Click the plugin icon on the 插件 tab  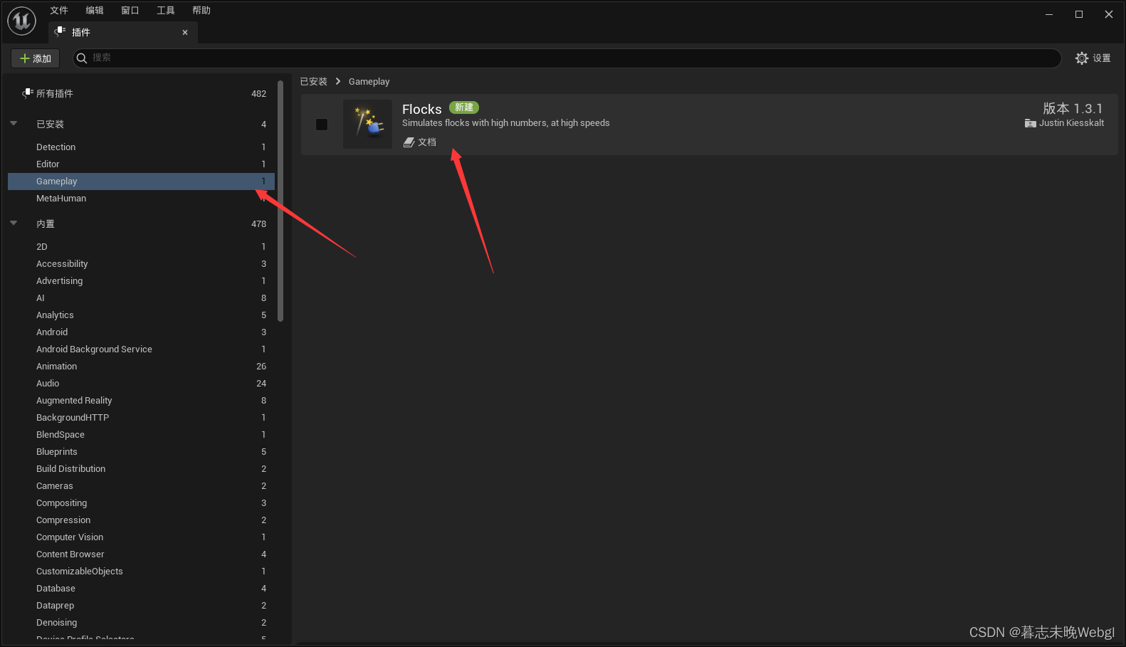[60, 31]
